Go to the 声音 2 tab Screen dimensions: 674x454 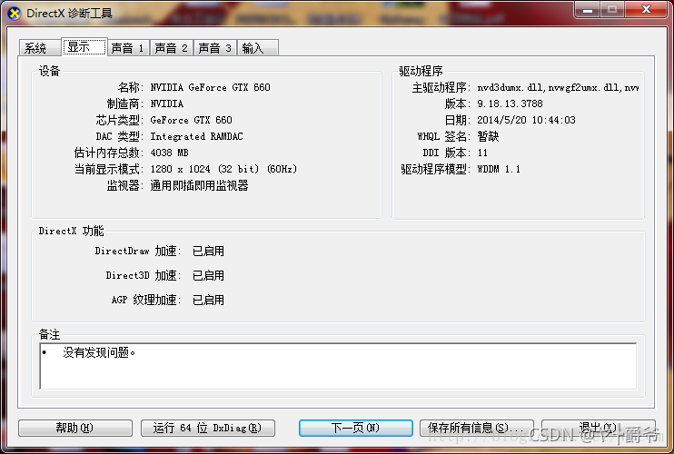click(x=171, y=48)
